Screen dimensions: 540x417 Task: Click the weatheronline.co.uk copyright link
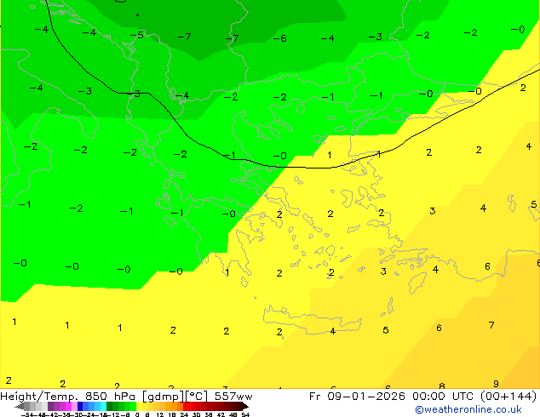(468, 409)
